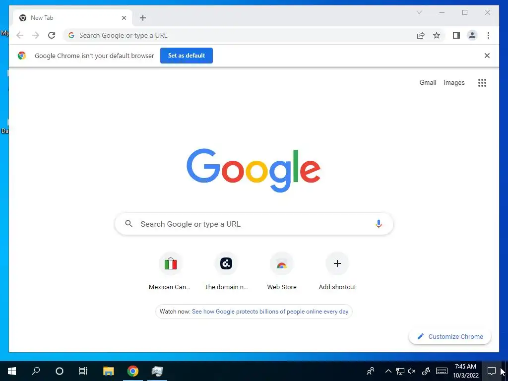The height and width of the screenshot is (381, 508).
Task: Select the New Tab tab
Action: tap(72, 18)
